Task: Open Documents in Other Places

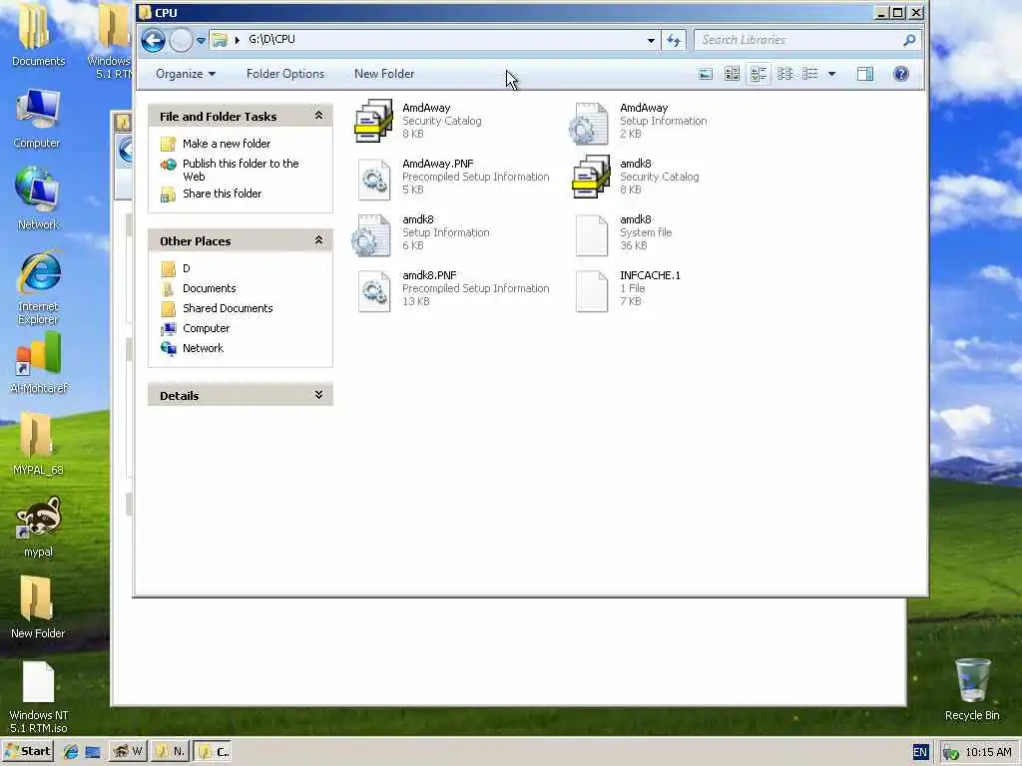Action: tap(210, 288)
